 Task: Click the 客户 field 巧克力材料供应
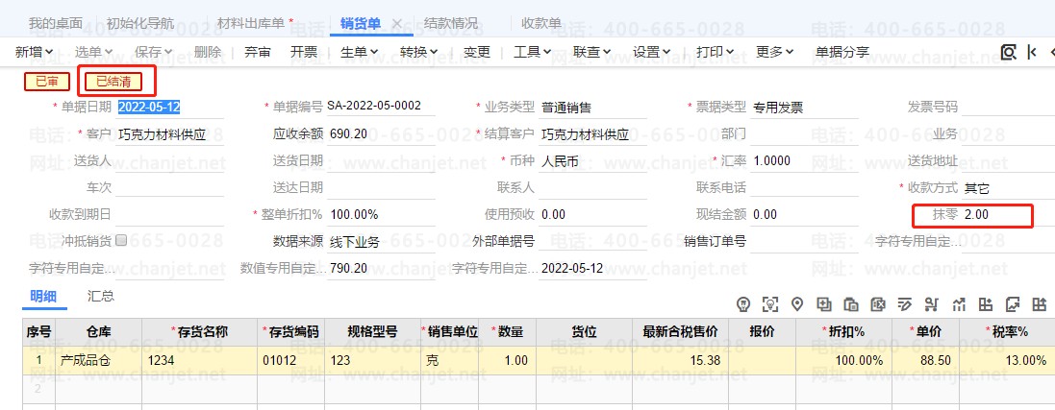coord(169,133)
